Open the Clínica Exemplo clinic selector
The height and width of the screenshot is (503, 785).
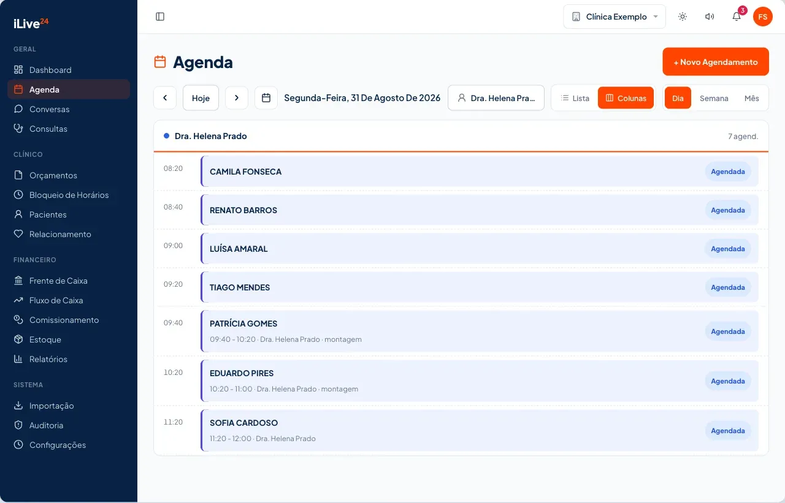click(x=615, y=17)
